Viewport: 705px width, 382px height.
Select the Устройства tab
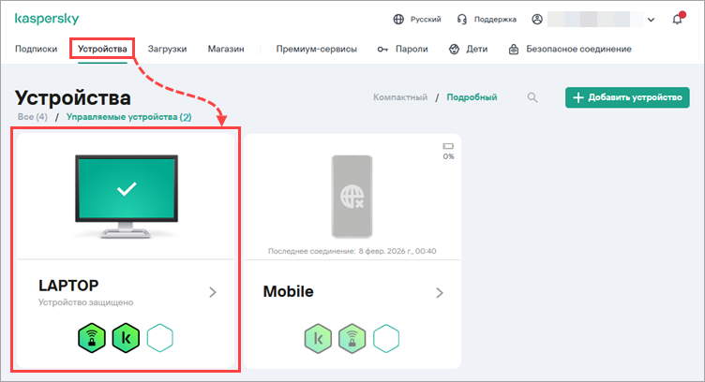click(x=102, y=49)
